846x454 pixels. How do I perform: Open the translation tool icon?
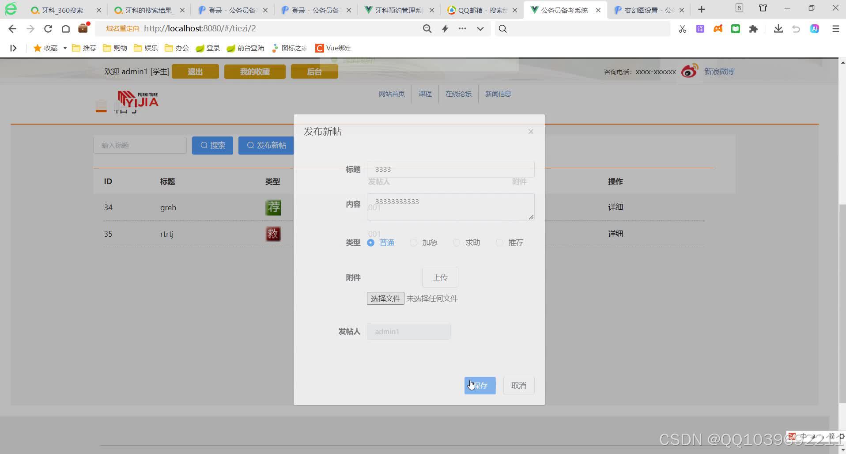[x=700, y=28]
